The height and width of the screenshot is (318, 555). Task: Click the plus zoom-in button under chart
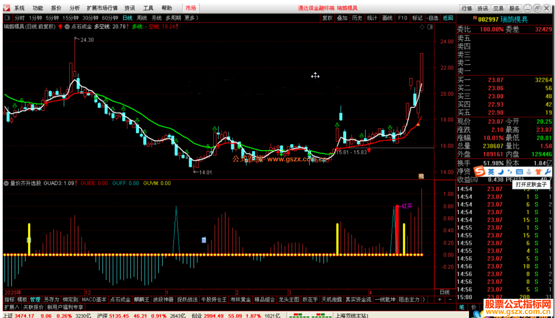[439, 299]
